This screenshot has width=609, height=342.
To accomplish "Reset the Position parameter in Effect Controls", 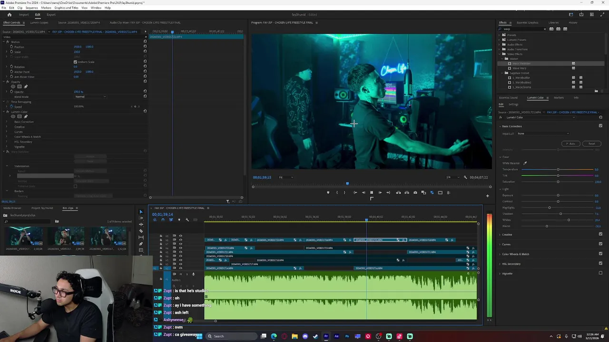I will point(145,47).
